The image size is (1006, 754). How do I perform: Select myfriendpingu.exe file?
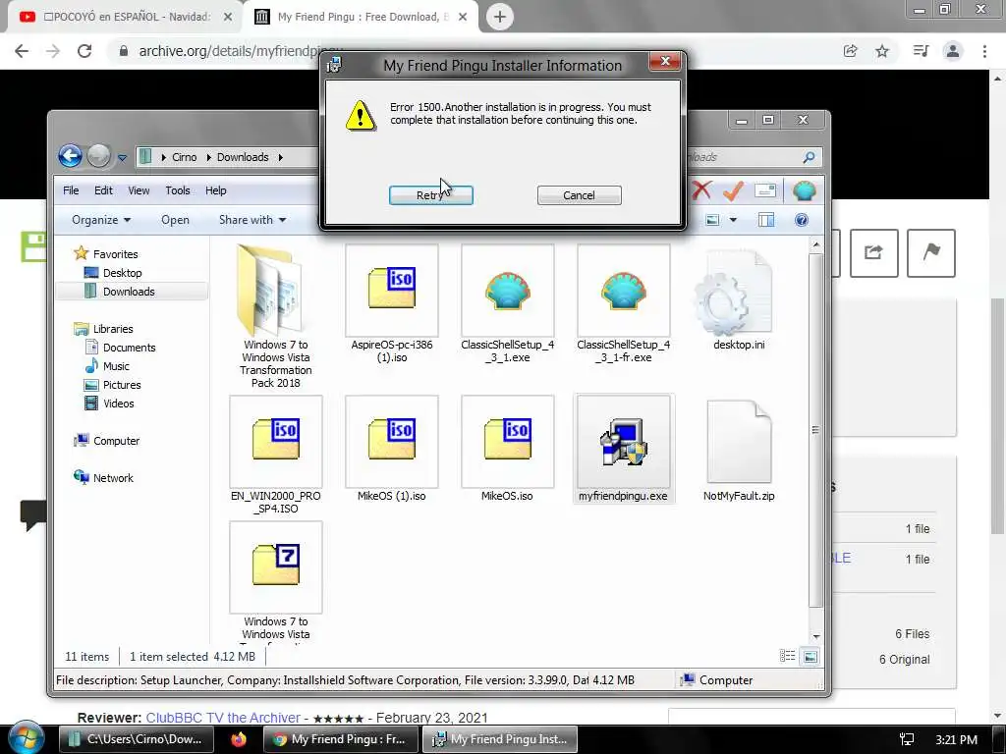coord(623,449)
